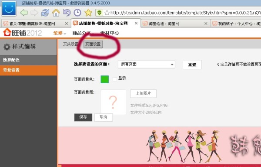
Task: Go back with the green arrow
Action: [x=24, y=13]
